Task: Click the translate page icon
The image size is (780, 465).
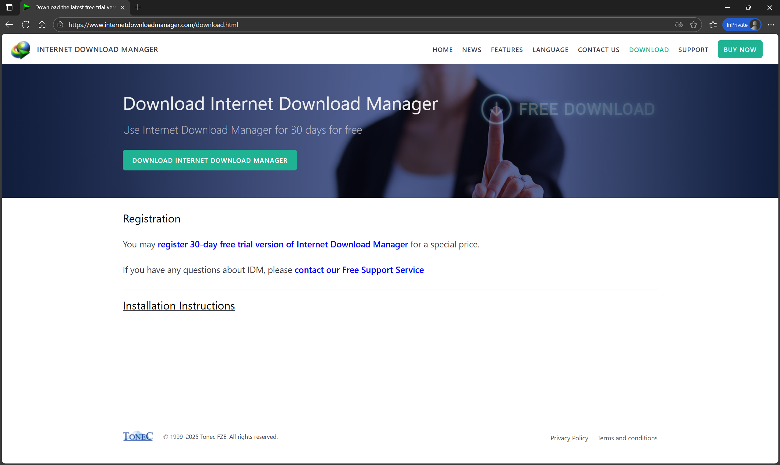Action: pyautogui.click(x=679, y=25)
